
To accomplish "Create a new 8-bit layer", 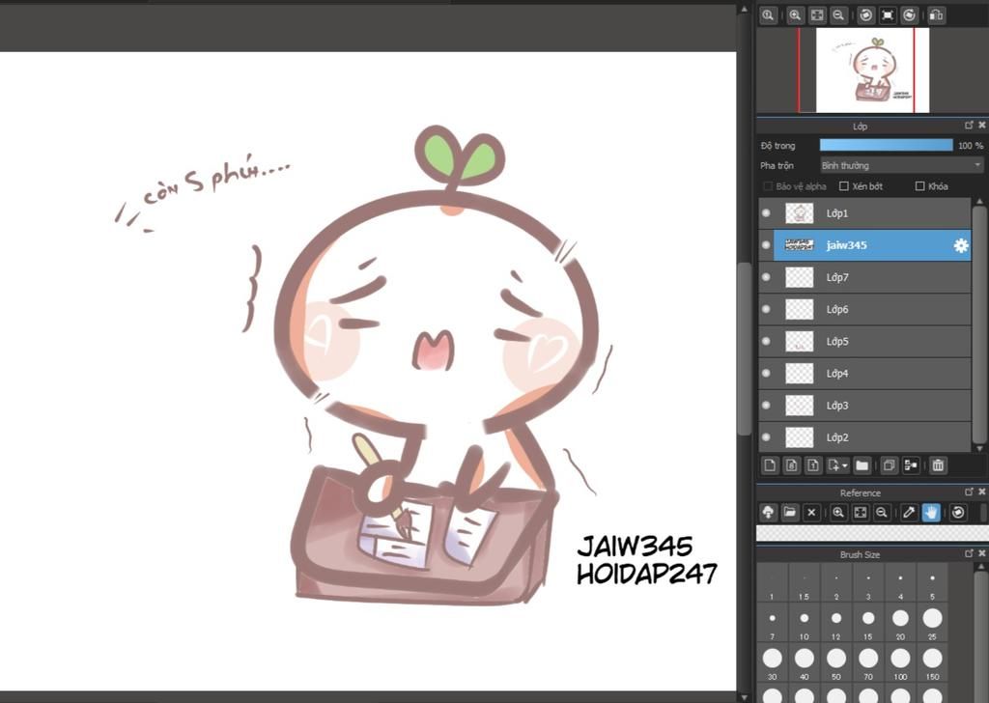I will 792,465.
